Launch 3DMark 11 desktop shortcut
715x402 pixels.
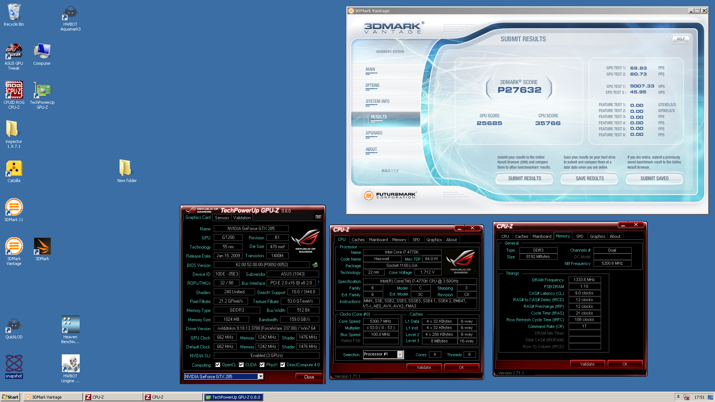[x=14, y=210]
